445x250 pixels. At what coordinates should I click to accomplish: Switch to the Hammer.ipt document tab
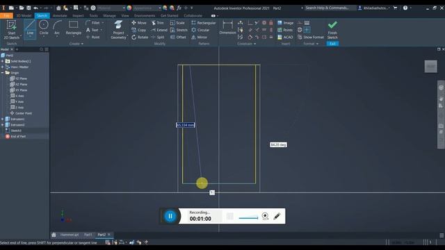70,235
